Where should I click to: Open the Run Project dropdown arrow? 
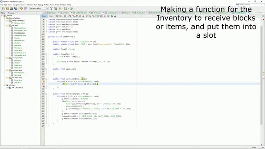pos(63,8)
